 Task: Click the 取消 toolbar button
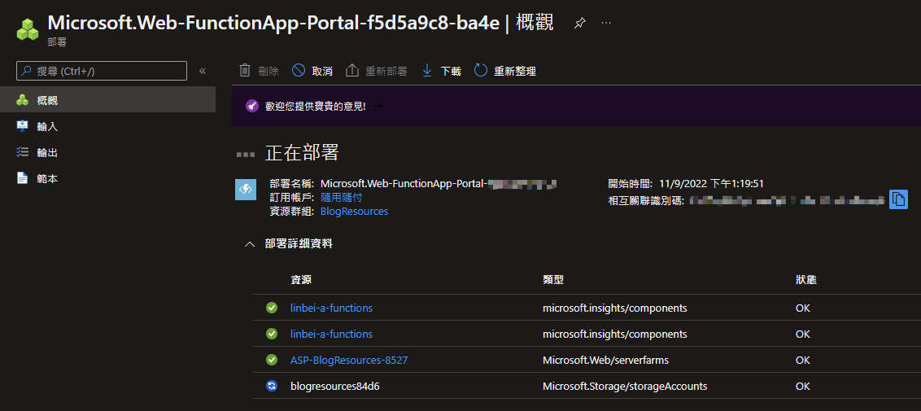(312, 71)
